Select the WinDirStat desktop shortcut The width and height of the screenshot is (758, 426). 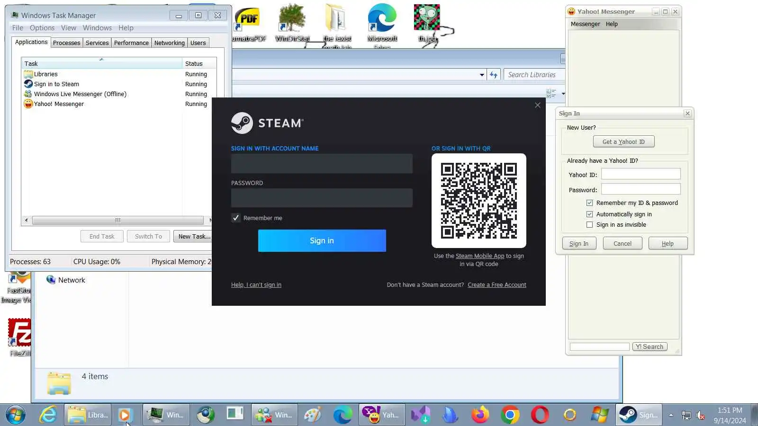pos(292,23)
